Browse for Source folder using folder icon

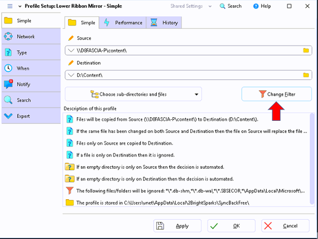click(306, 50)
